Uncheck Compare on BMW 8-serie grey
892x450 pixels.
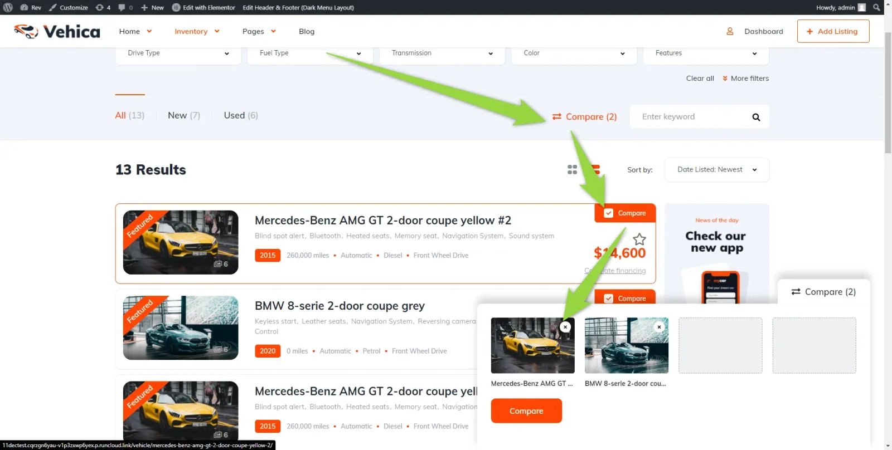[x=609, y=298]
